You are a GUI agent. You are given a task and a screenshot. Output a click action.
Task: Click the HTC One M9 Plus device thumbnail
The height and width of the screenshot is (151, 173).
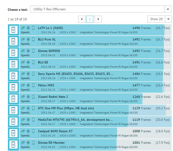click(13, 110)
